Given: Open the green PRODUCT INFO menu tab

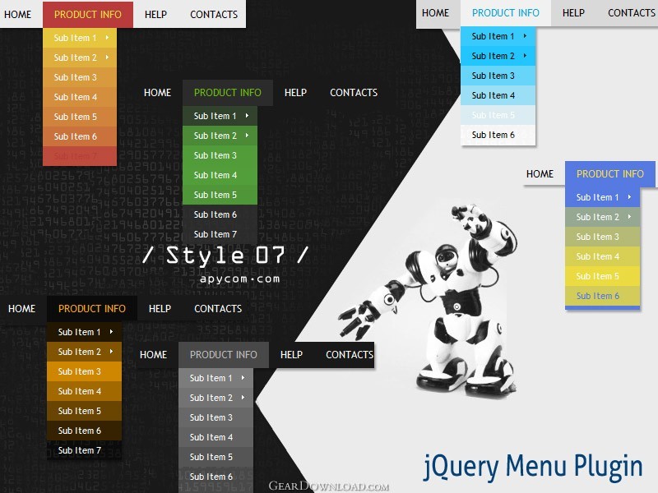Looking at the screenshot, I should click(x=228, y=93).
